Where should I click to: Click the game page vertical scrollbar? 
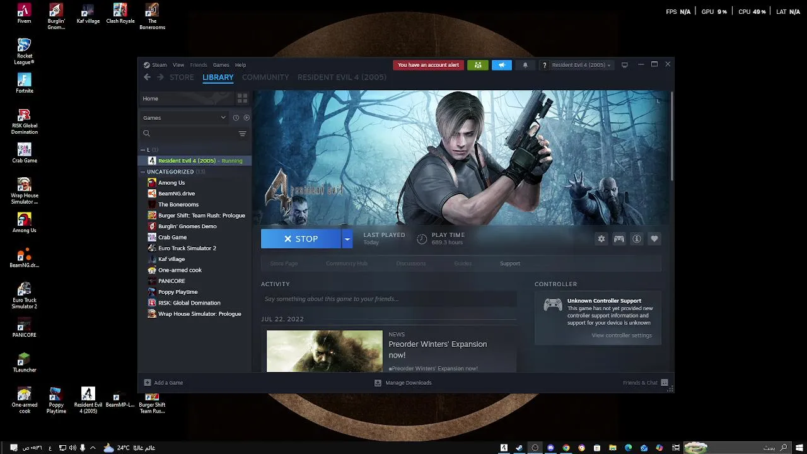pyautogui.click(x=672, y=136)
